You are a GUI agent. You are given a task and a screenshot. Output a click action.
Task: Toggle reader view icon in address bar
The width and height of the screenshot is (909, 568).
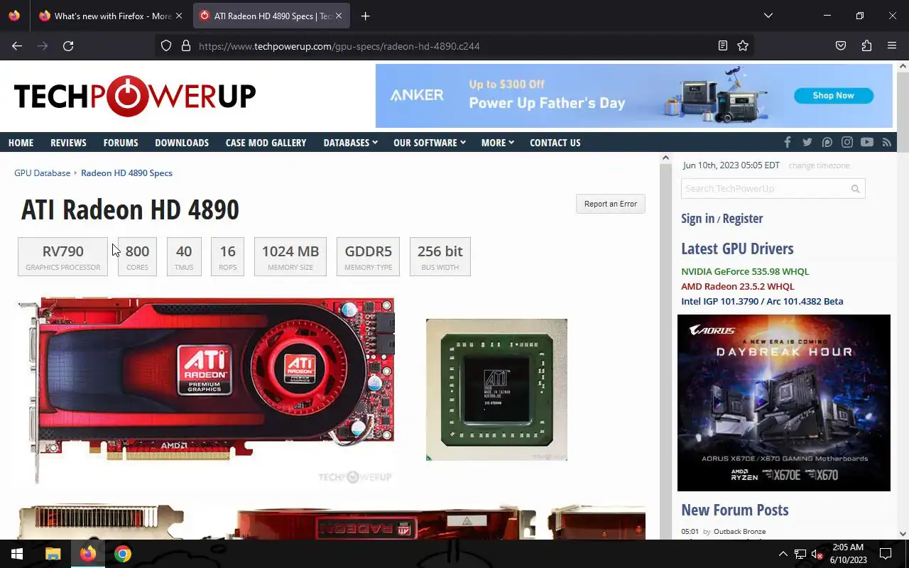coord(723,45)
